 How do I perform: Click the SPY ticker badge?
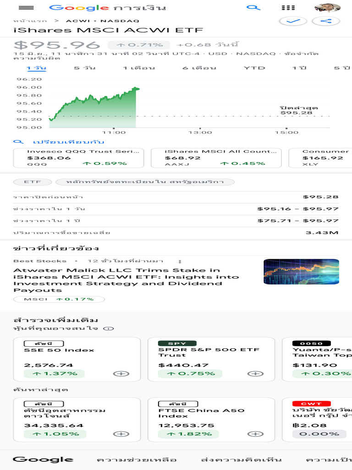pyautogui.click(x=177, y=343)
